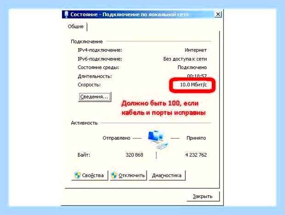Click the Принято label

point(196,138)
